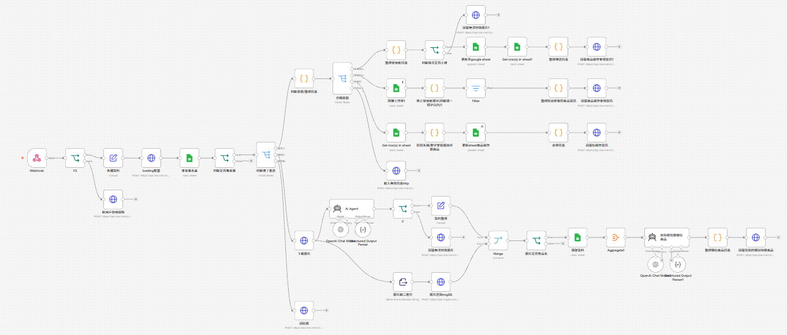Select the Filter node
787x335 pixels.
click(x=476, y=88)
